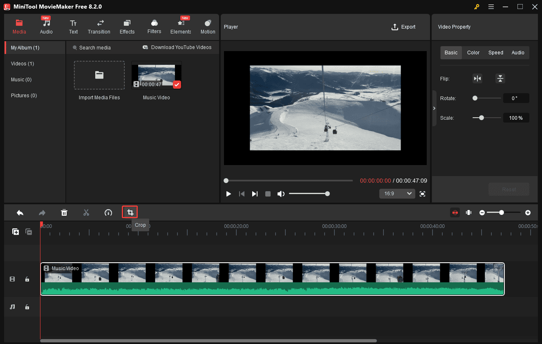The width and height of the screenshot is (542, 344).
Task: Open the Elements tab
Action: coord(181,26)
